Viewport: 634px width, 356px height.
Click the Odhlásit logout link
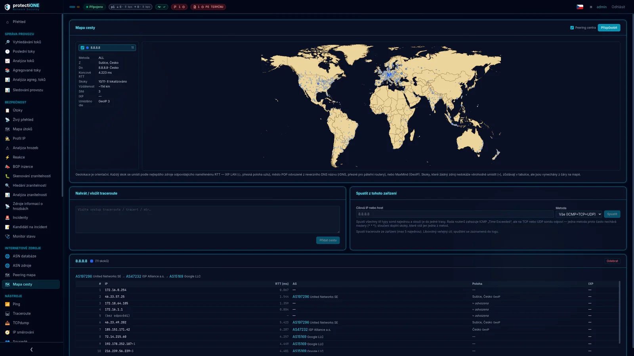618,7
